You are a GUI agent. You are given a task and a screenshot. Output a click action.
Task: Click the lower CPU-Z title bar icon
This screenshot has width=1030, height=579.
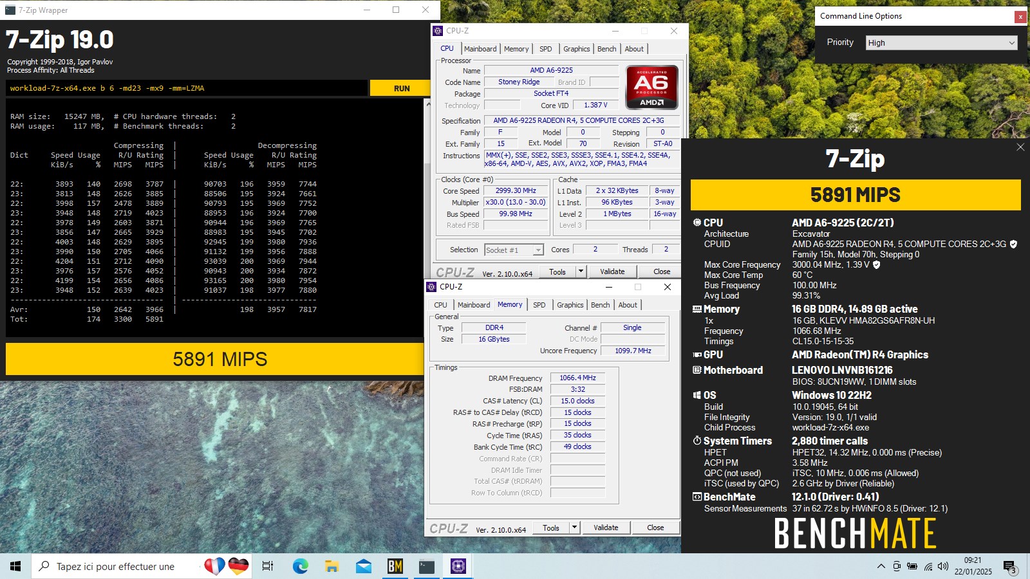pos(431,287)
